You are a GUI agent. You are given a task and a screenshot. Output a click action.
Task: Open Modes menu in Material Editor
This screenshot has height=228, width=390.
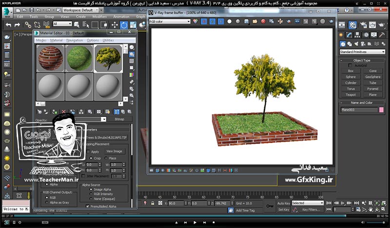(41, 40)
